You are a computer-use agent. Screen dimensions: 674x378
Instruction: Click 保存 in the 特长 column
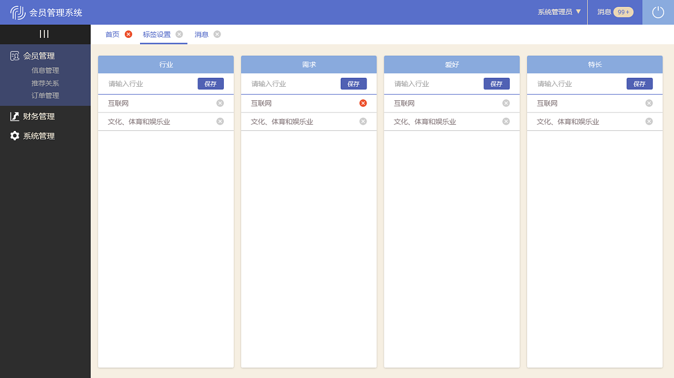pos(639,83)
